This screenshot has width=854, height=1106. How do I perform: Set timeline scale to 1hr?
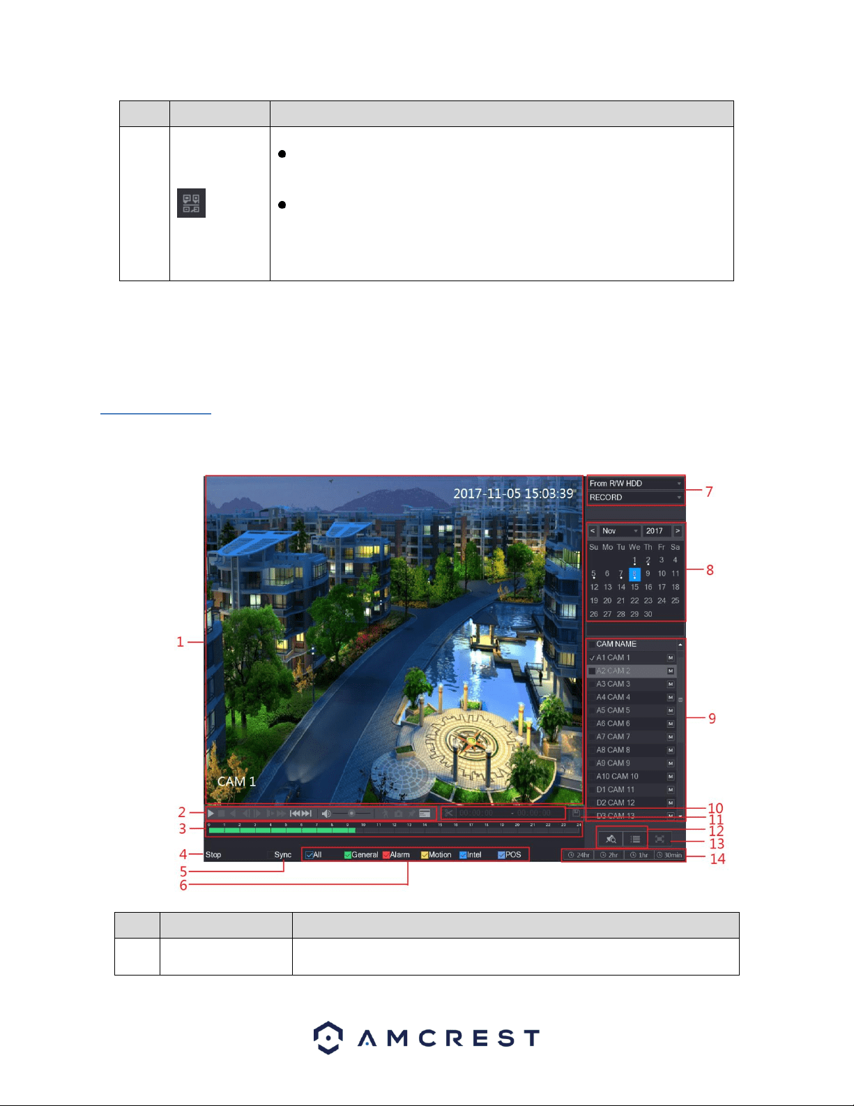click(x=639, y=855)
